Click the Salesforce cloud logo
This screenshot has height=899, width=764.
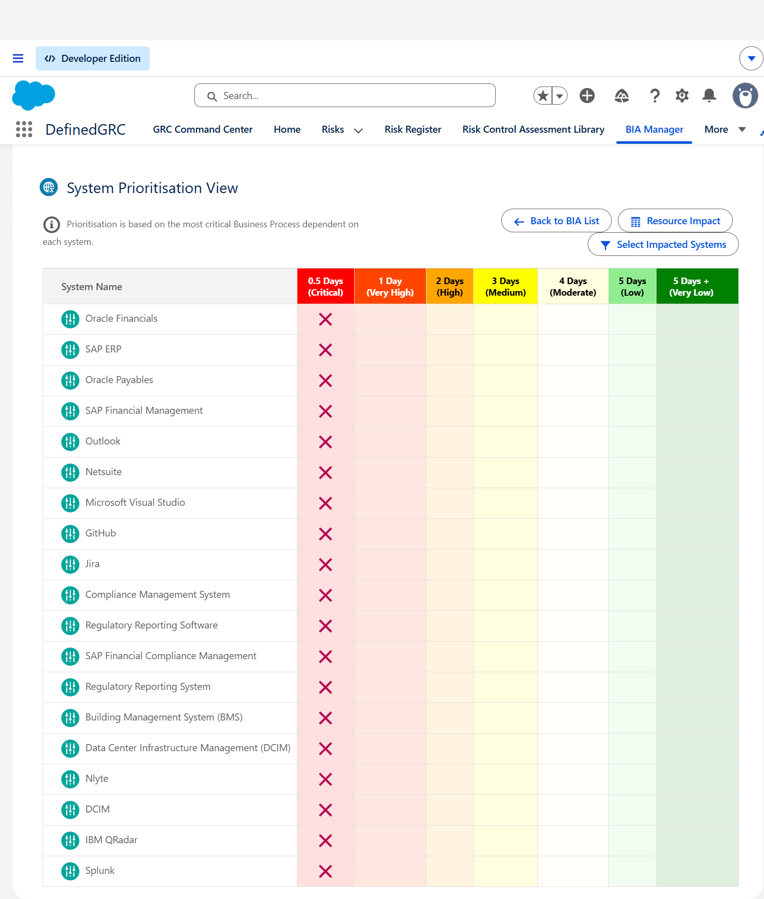(x=34, y=95)
